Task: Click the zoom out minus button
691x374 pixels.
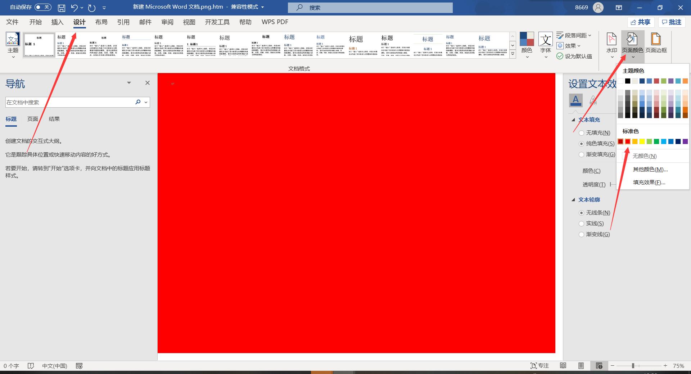Action: click(x=613, y=366)
